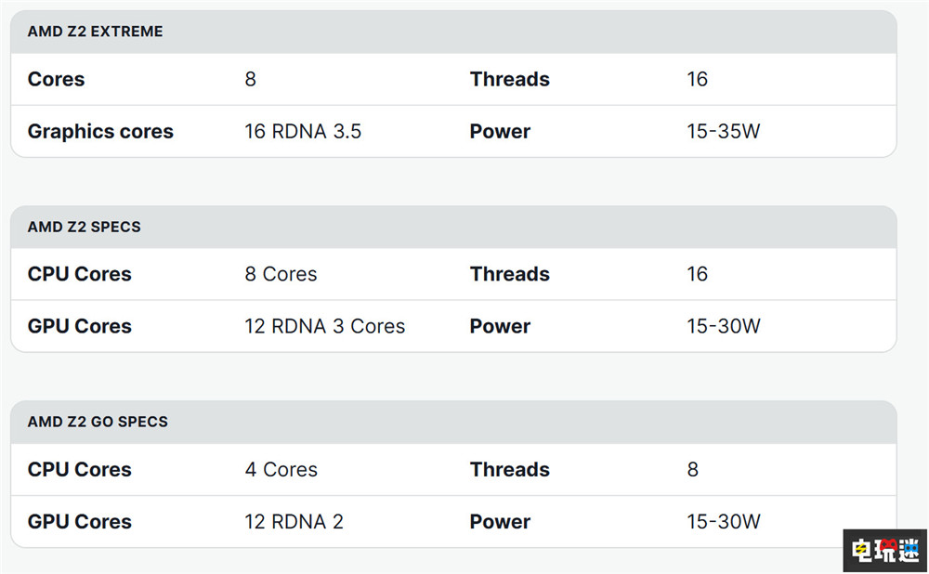Select the AMD Z2 GO SPECS header
The width and height of the screenshot is (929, 574).
coord(98,422)
